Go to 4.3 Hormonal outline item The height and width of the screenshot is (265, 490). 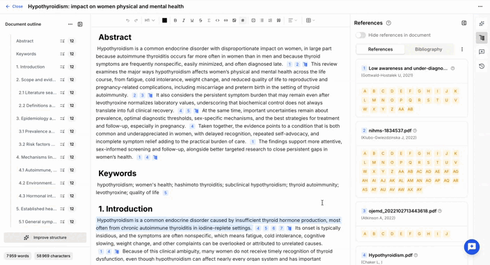38,196
